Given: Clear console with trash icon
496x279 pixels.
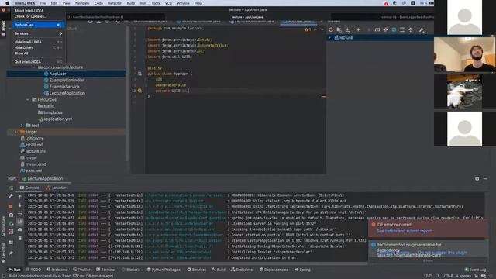Looking at the screenshot, I should tap(20, 238).
